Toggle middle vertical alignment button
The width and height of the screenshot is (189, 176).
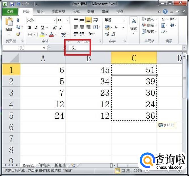point(82,20)
